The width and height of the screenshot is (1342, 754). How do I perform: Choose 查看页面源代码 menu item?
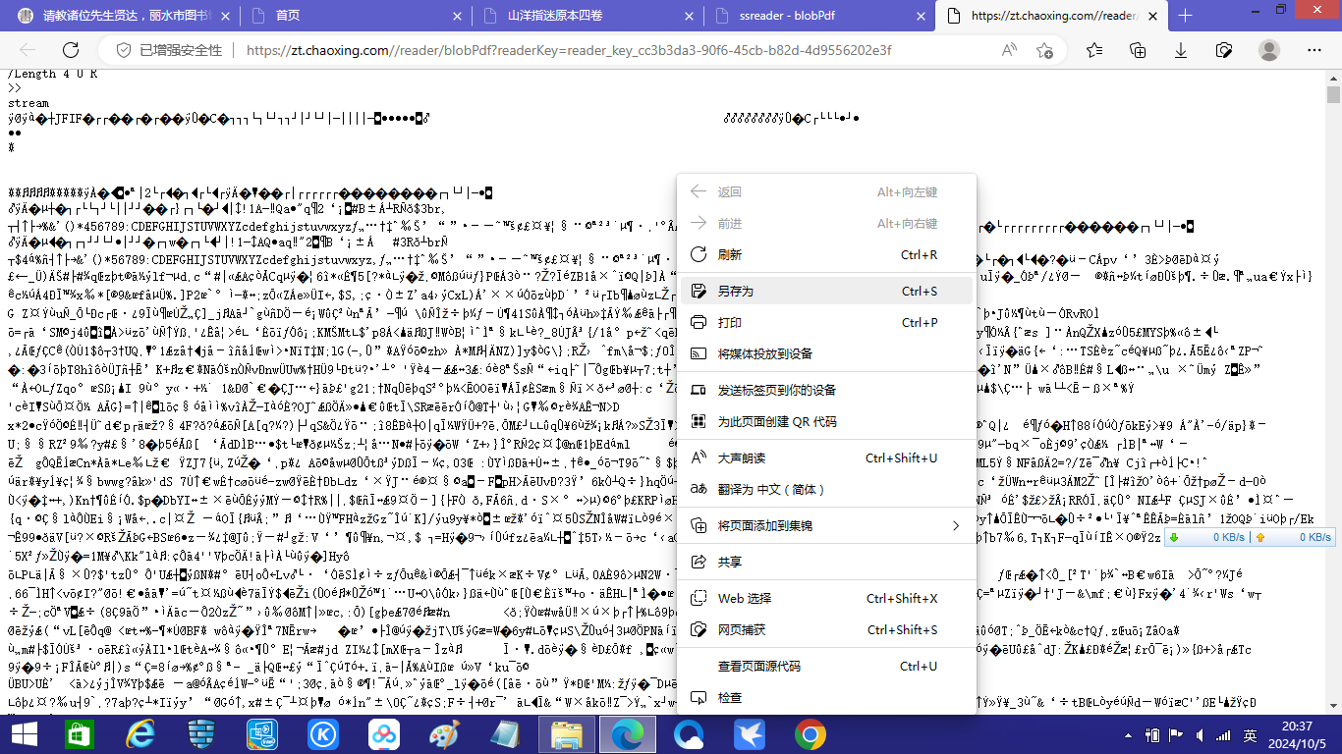point(826,666)
